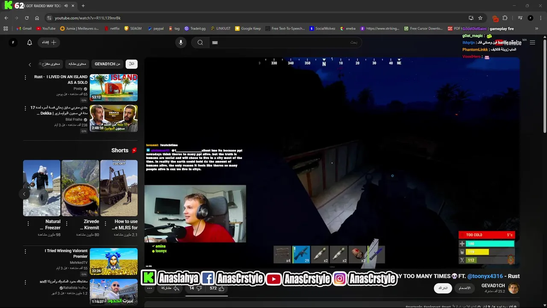Click the YouTube search magnifier button

pos(200,42)
